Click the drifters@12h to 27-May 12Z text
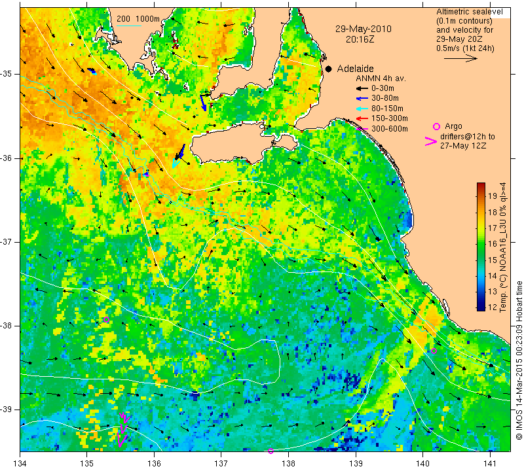Image resolution: width=524 pixels, height=471 pixels. (x=467, y=141)
